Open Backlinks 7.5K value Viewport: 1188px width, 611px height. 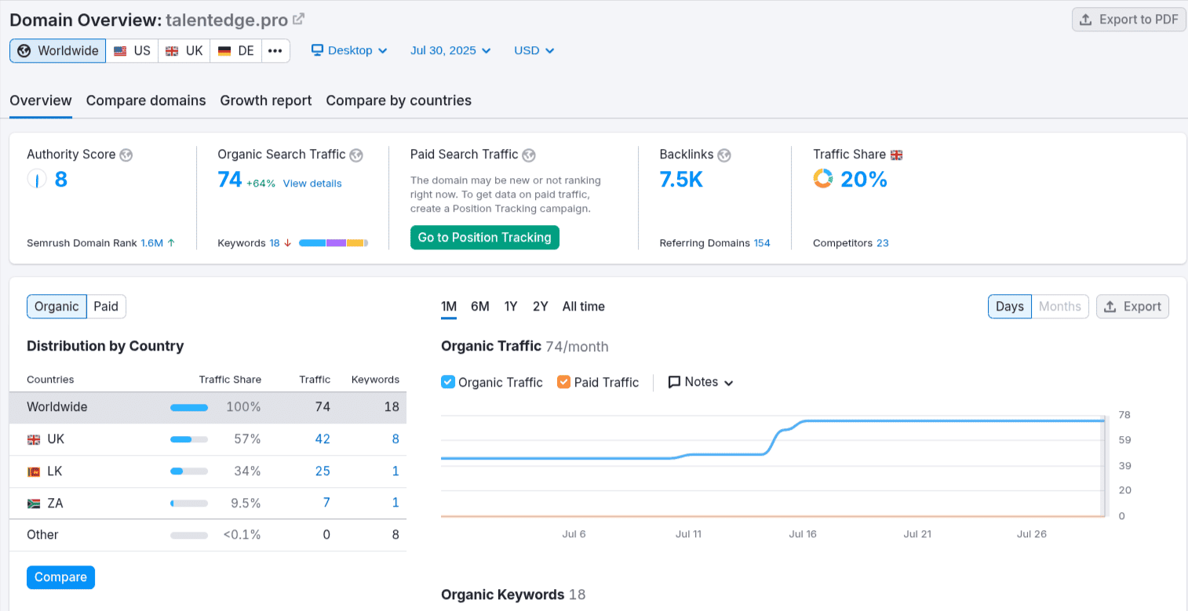click(681, 180)
